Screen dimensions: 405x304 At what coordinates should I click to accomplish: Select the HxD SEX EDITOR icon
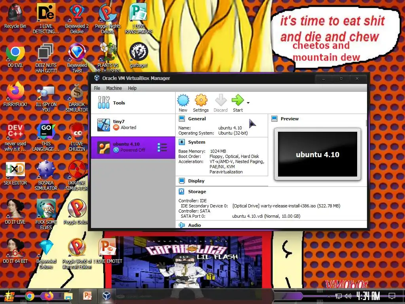pos(15,173)
